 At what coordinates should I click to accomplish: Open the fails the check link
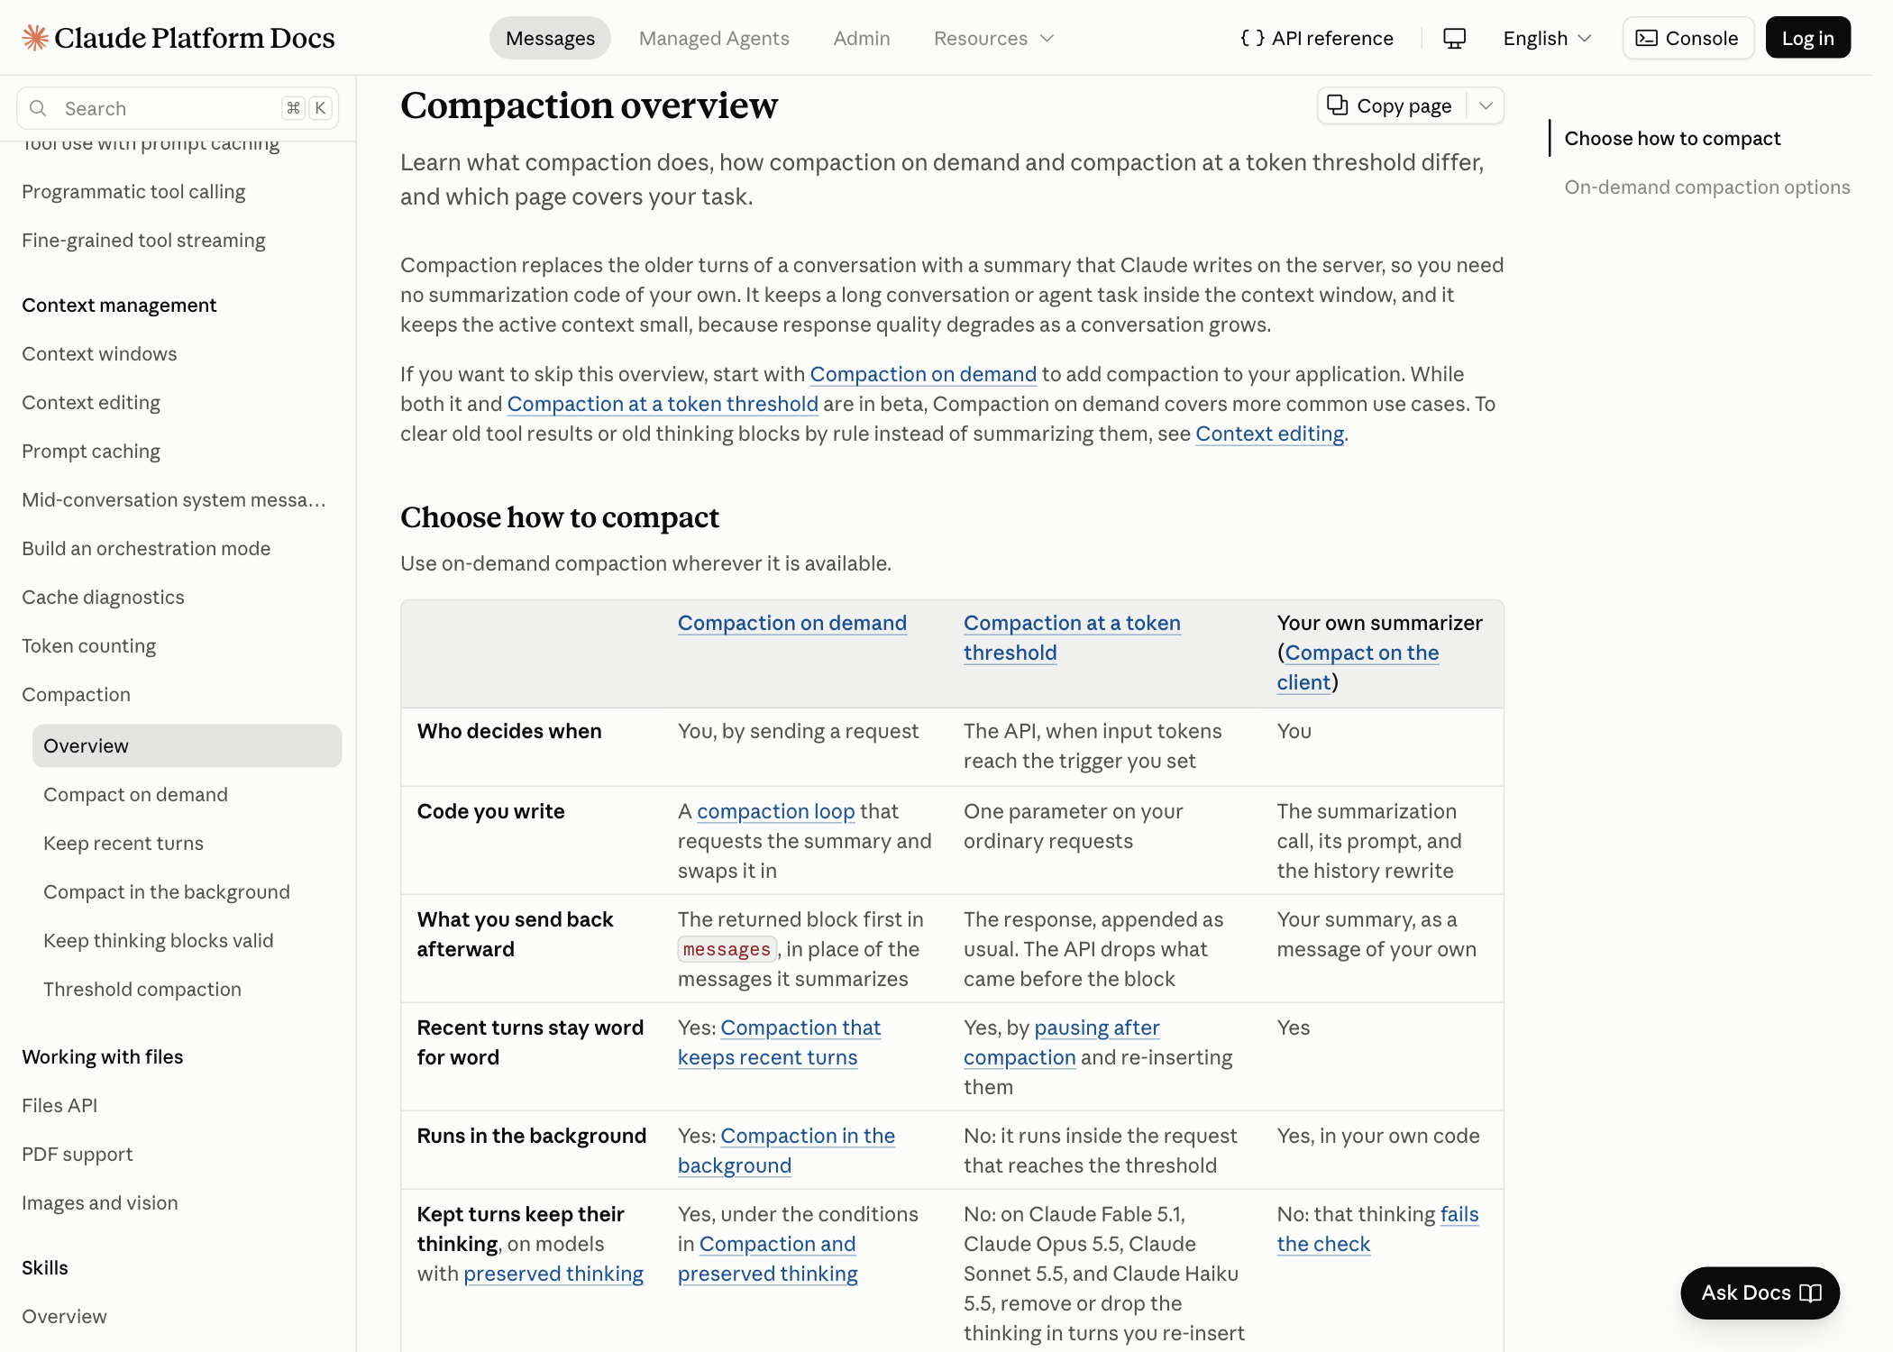[1377, 1229]
